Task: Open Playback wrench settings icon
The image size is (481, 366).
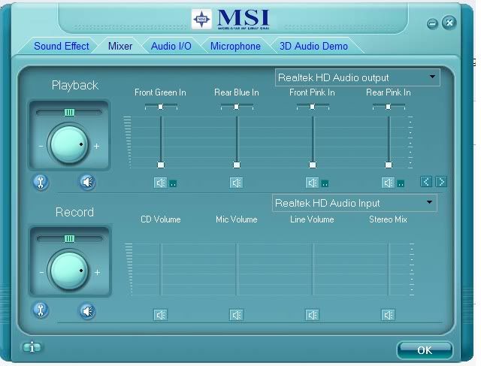Action: click(41, 182)
